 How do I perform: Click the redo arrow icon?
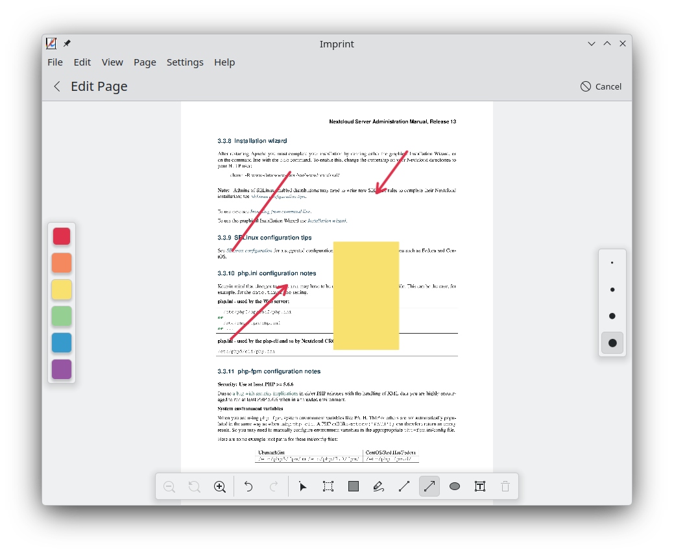274,487
